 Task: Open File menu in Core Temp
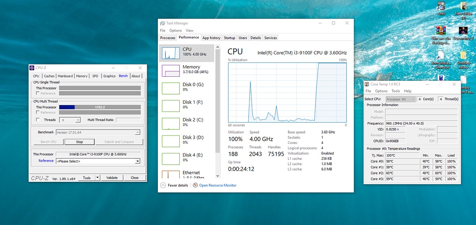369,91
